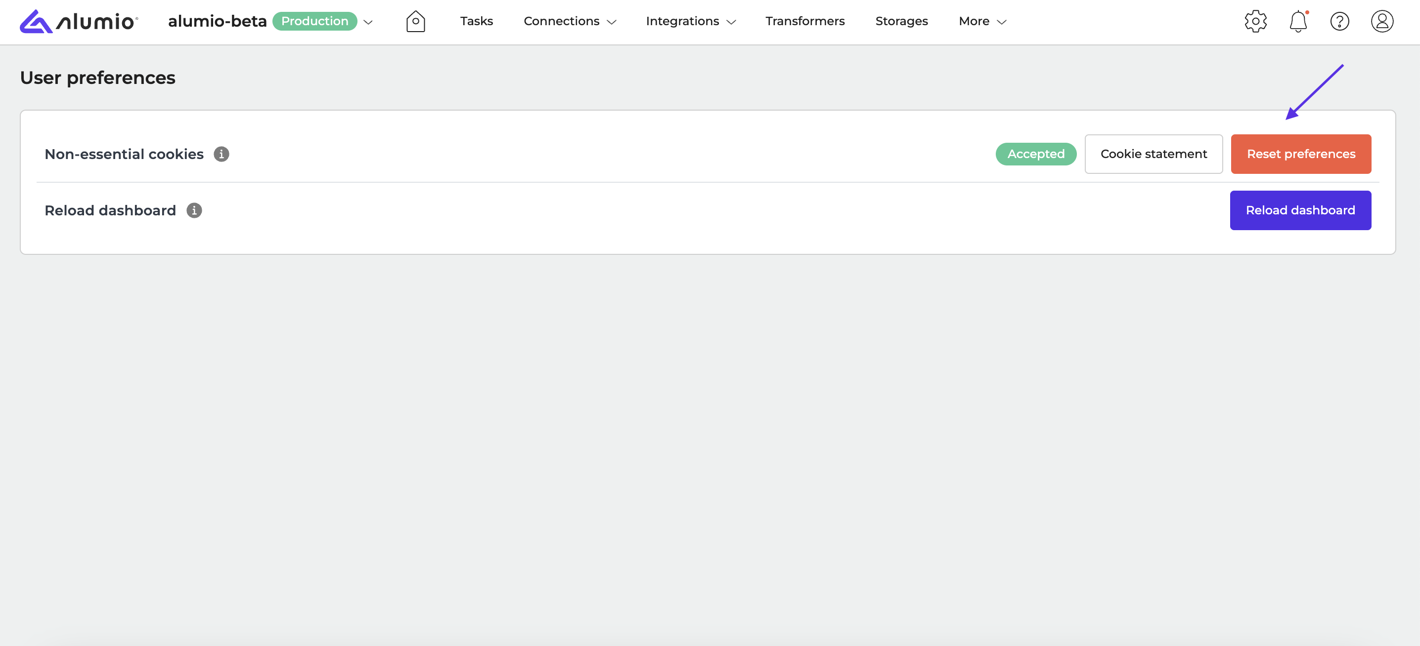Click the User preferences heading
The width and height of the screenshot is (1420, 646).
[97, 78]
